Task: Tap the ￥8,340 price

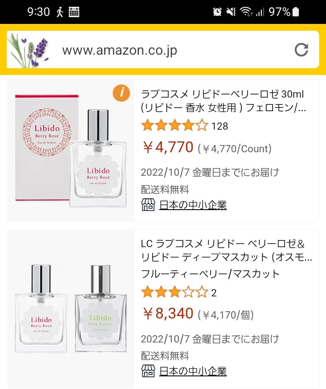Action: pyautogui.click(x=168, y=314)
